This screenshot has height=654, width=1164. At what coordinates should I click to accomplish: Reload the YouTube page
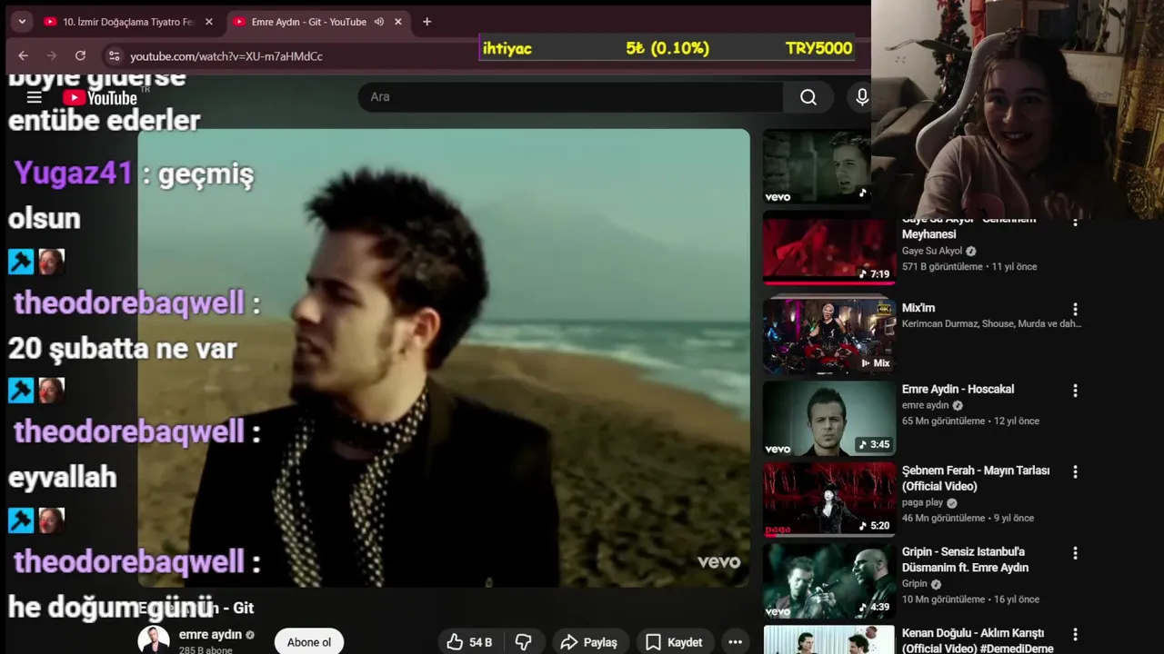(x=80, y=55)
